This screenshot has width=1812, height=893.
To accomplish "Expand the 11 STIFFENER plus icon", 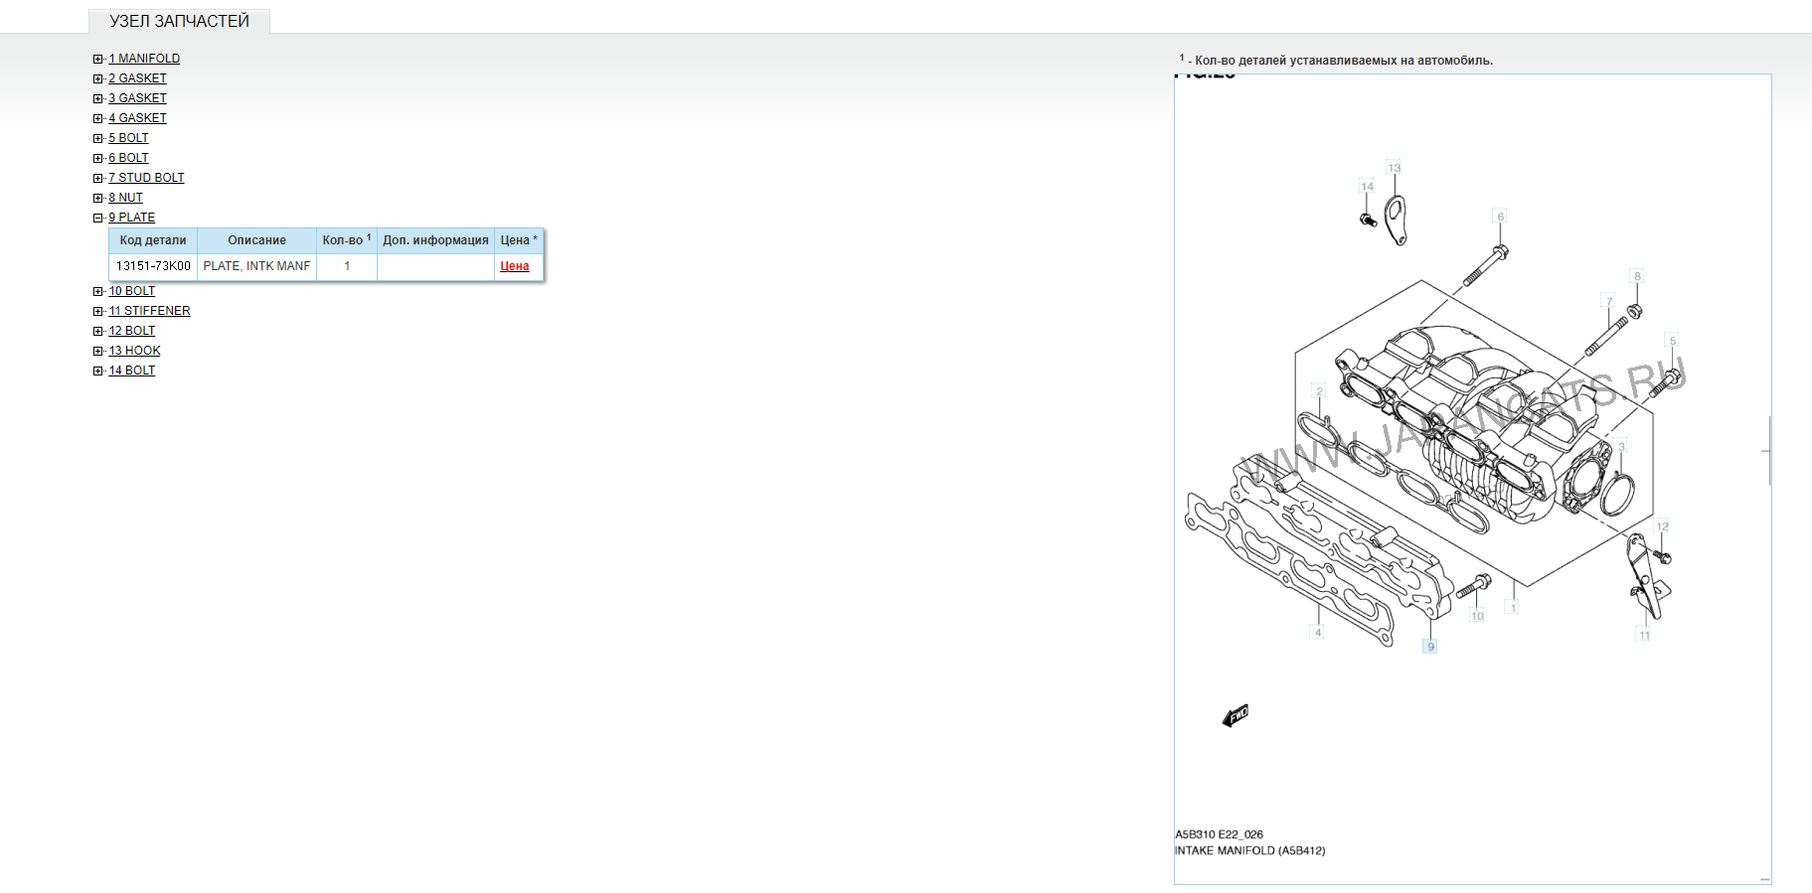I will click(98, 311).
